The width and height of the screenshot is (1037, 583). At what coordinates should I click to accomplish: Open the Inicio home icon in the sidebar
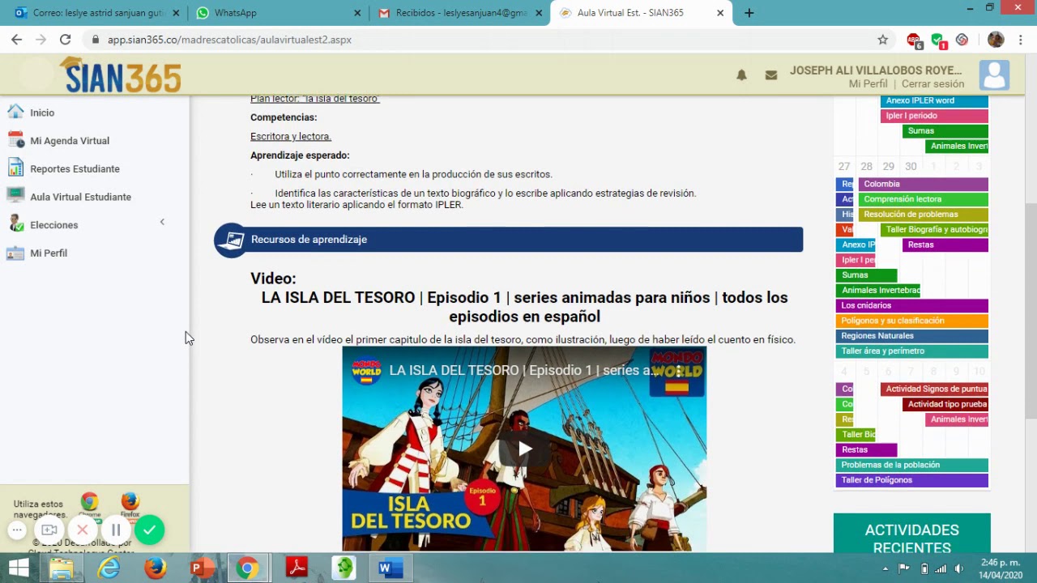click(15, 113)
